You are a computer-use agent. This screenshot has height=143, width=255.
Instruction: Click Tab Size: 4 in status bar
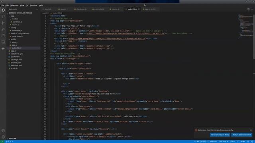pos(224,141)
